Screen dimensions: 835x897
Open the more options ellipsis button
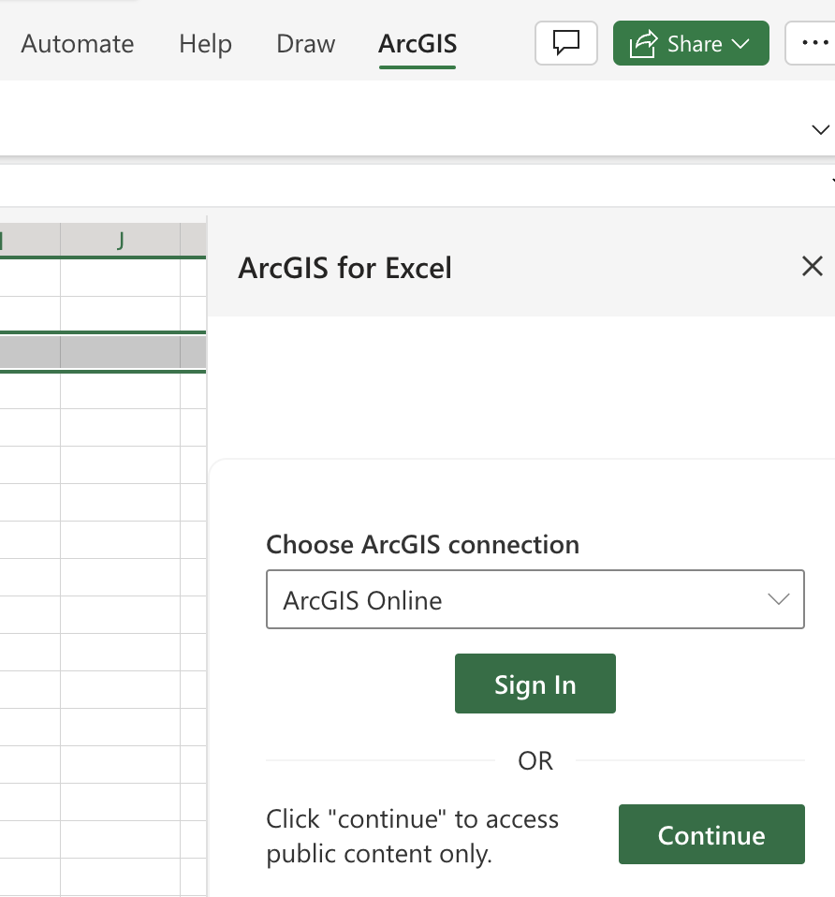point(813,43)
